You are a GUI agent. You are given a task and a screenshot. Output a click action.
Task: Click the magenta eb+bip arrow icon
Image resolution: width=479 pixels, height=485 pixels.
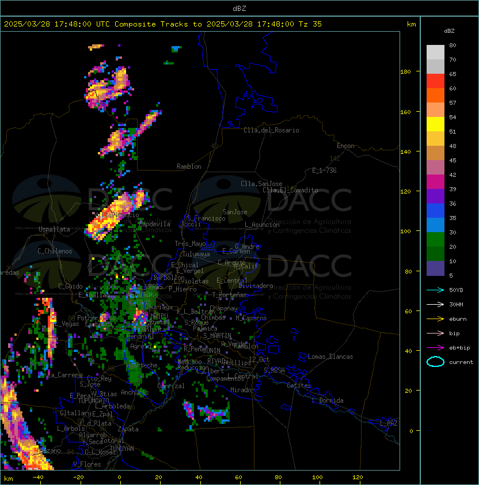click(435, 348)
